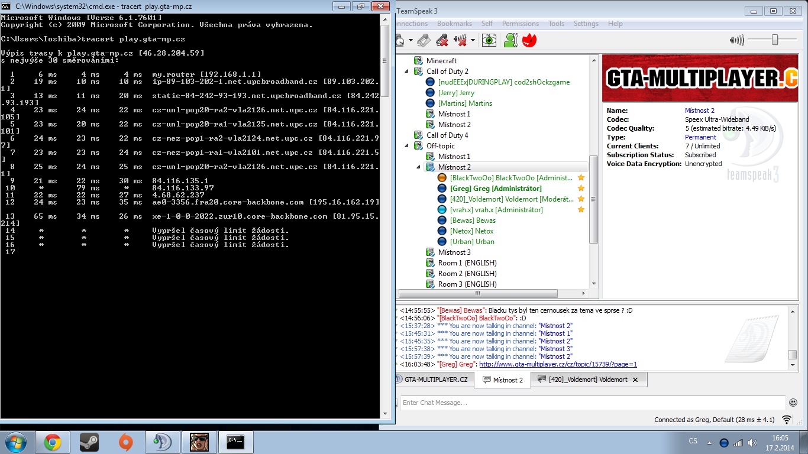Select Greg Administrátor user entry
808x454 pixels.
pos(495,189)
